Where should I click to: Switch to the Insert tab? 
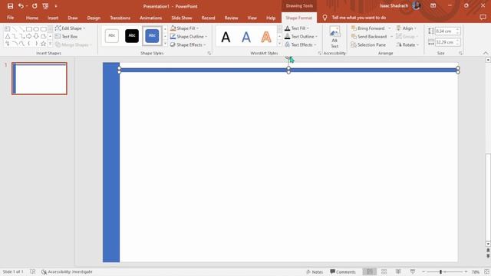(53, 18)
